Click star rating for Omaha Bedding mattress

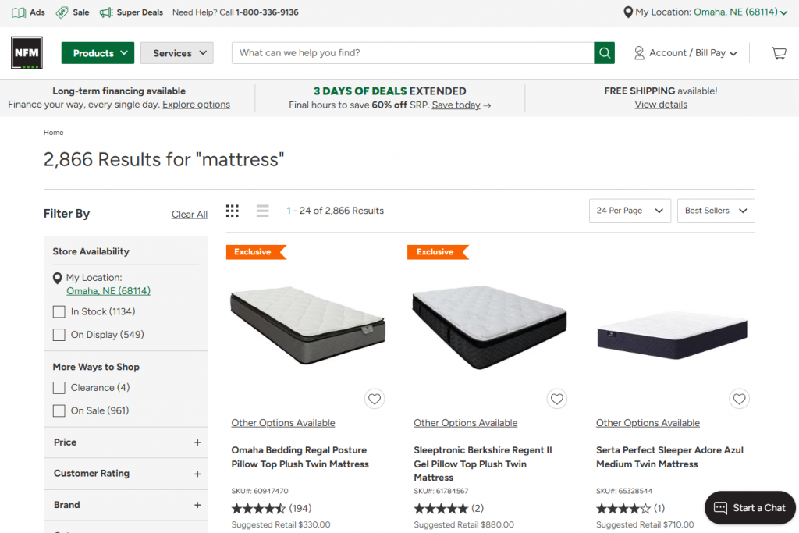(258, 509)
